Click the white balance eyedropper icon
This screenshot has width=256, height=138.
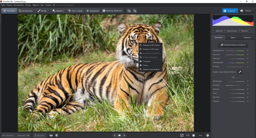(x=240, y=72)
